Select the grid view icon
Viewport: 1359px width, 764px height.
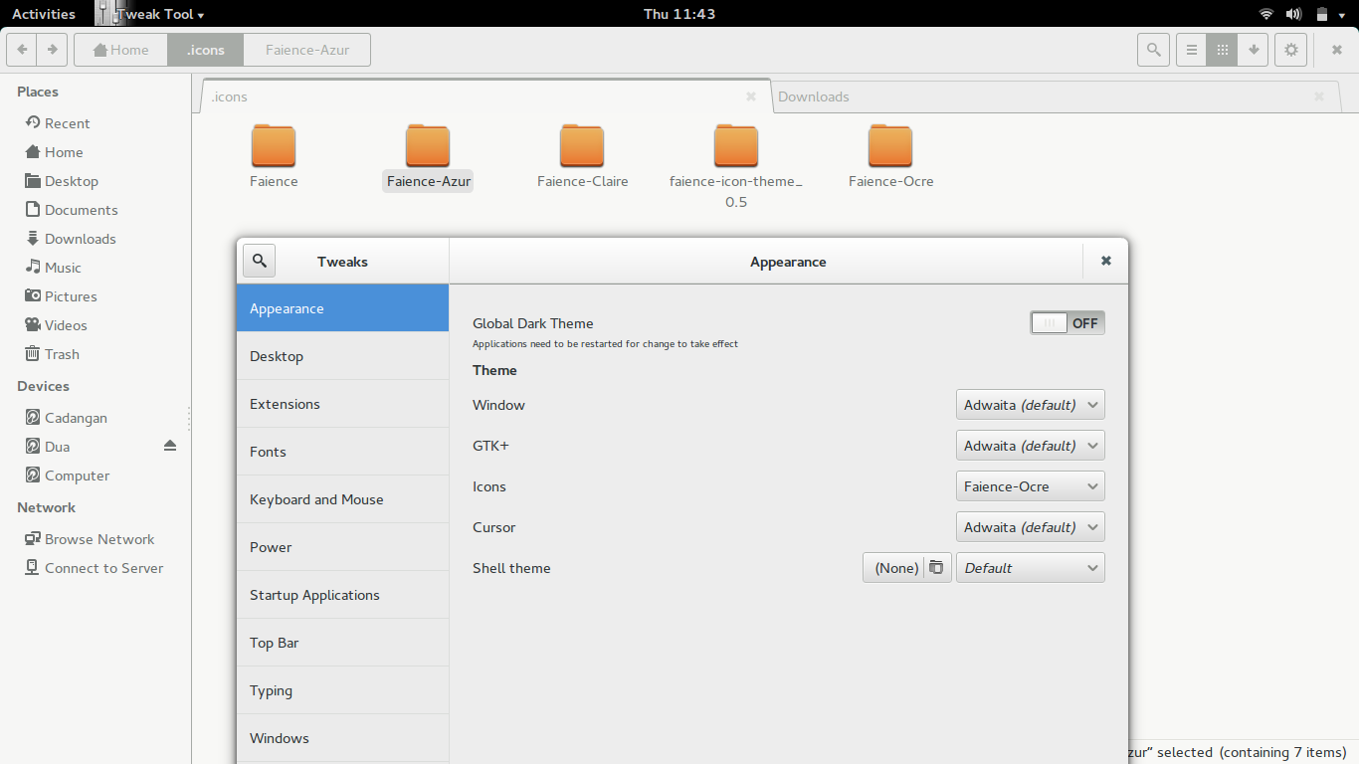(x=1222, y=49)
